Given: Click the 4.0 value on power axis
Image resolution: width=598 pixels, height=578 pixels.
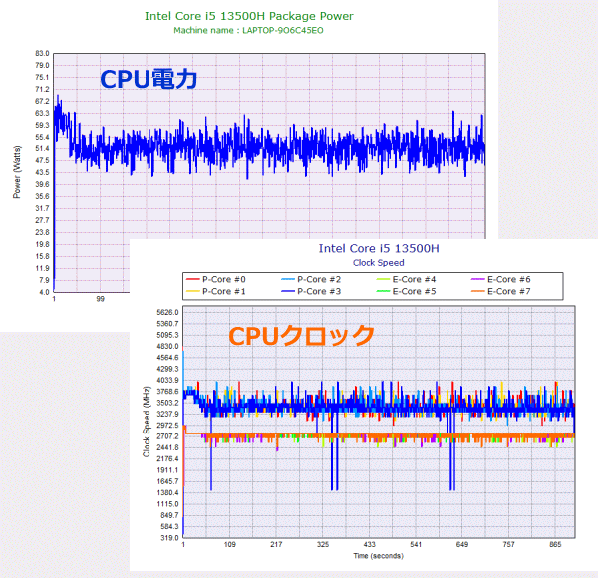Looking at the screenshot, I should coord(45,292).
